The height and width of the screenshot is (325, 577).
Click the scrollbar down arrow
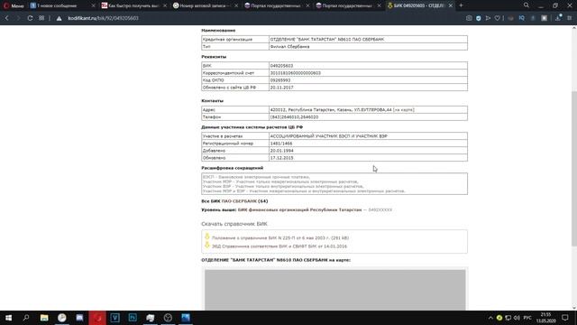tap(574, 308)
